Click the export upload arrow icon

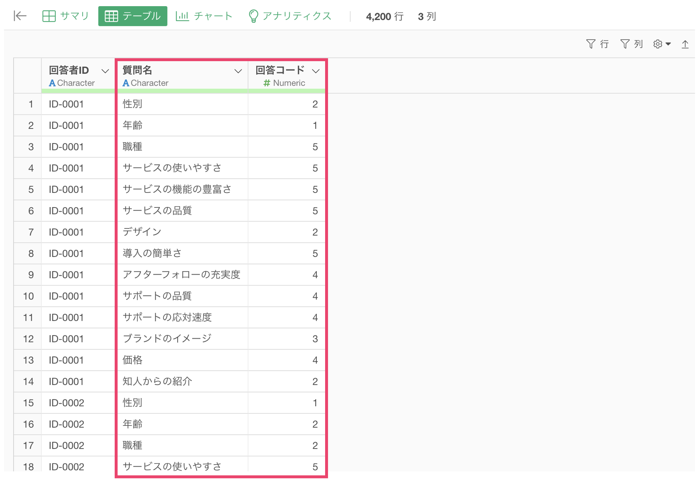(x=685, y=44)
